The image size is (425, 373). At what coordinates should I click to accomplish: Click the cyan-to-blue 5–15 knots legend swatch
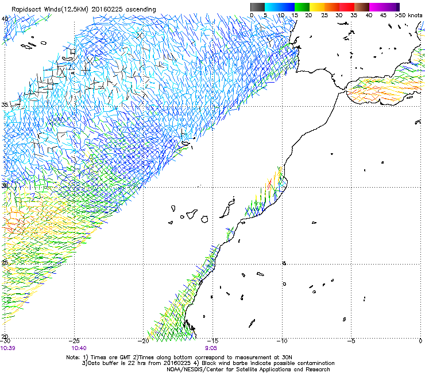pyautogui.click(x=280, y=7)
